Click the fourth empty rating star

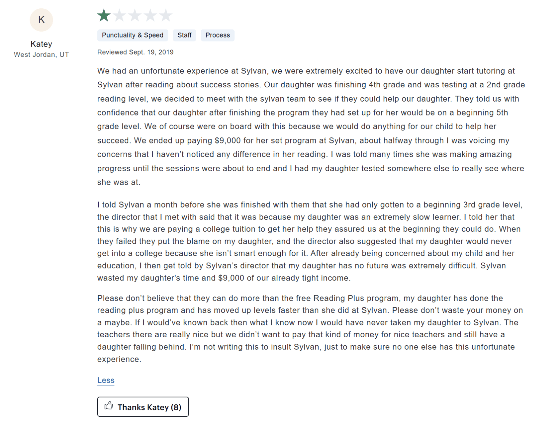(x=150, y=16)
